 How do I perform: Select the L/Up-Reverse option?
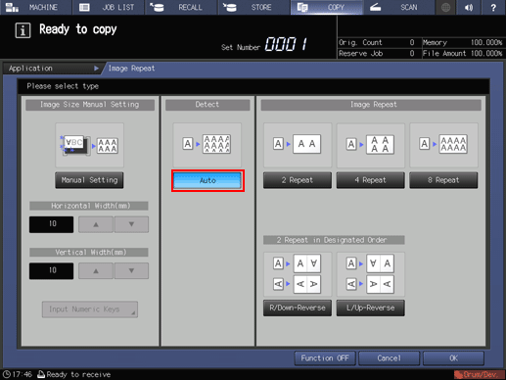coord(371,308)
